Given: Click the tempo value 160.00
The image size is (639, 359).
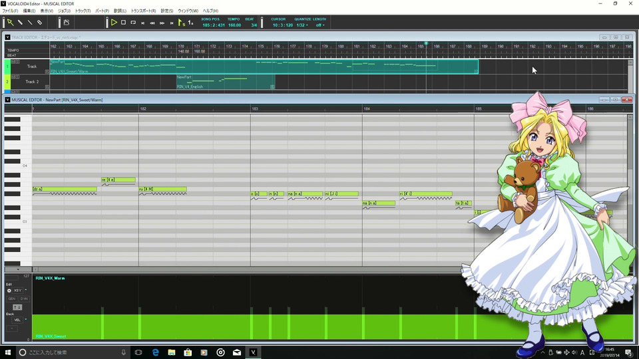Looking at the screenshot, I should click(234, 25).
